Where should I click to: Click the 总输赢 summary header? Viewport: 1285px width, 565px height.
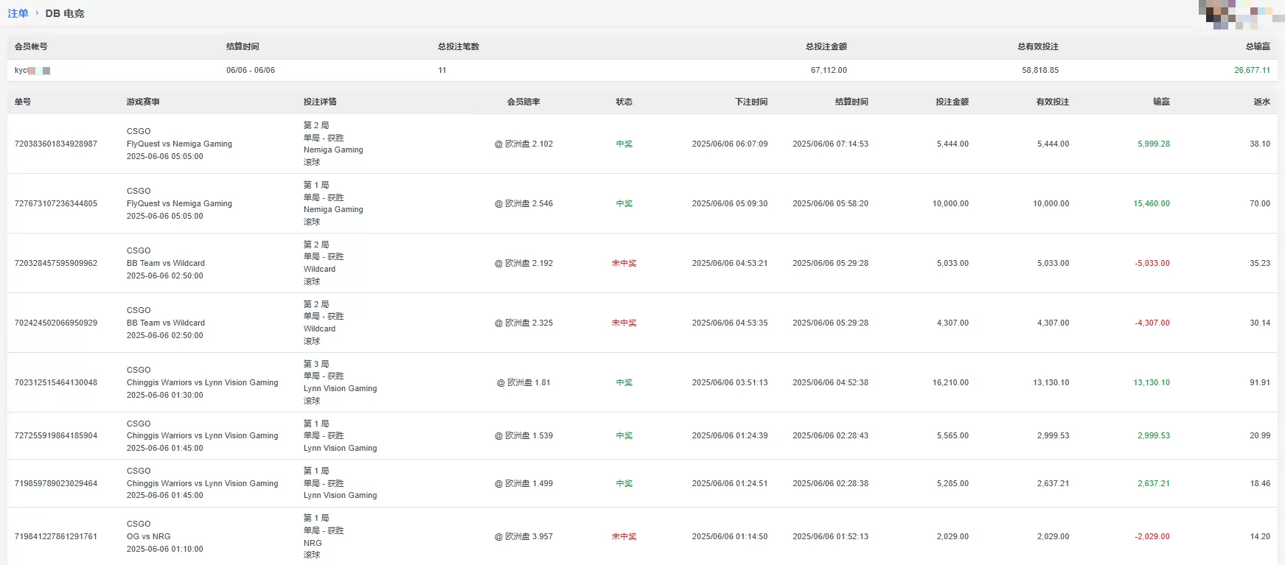point(1258,46)
